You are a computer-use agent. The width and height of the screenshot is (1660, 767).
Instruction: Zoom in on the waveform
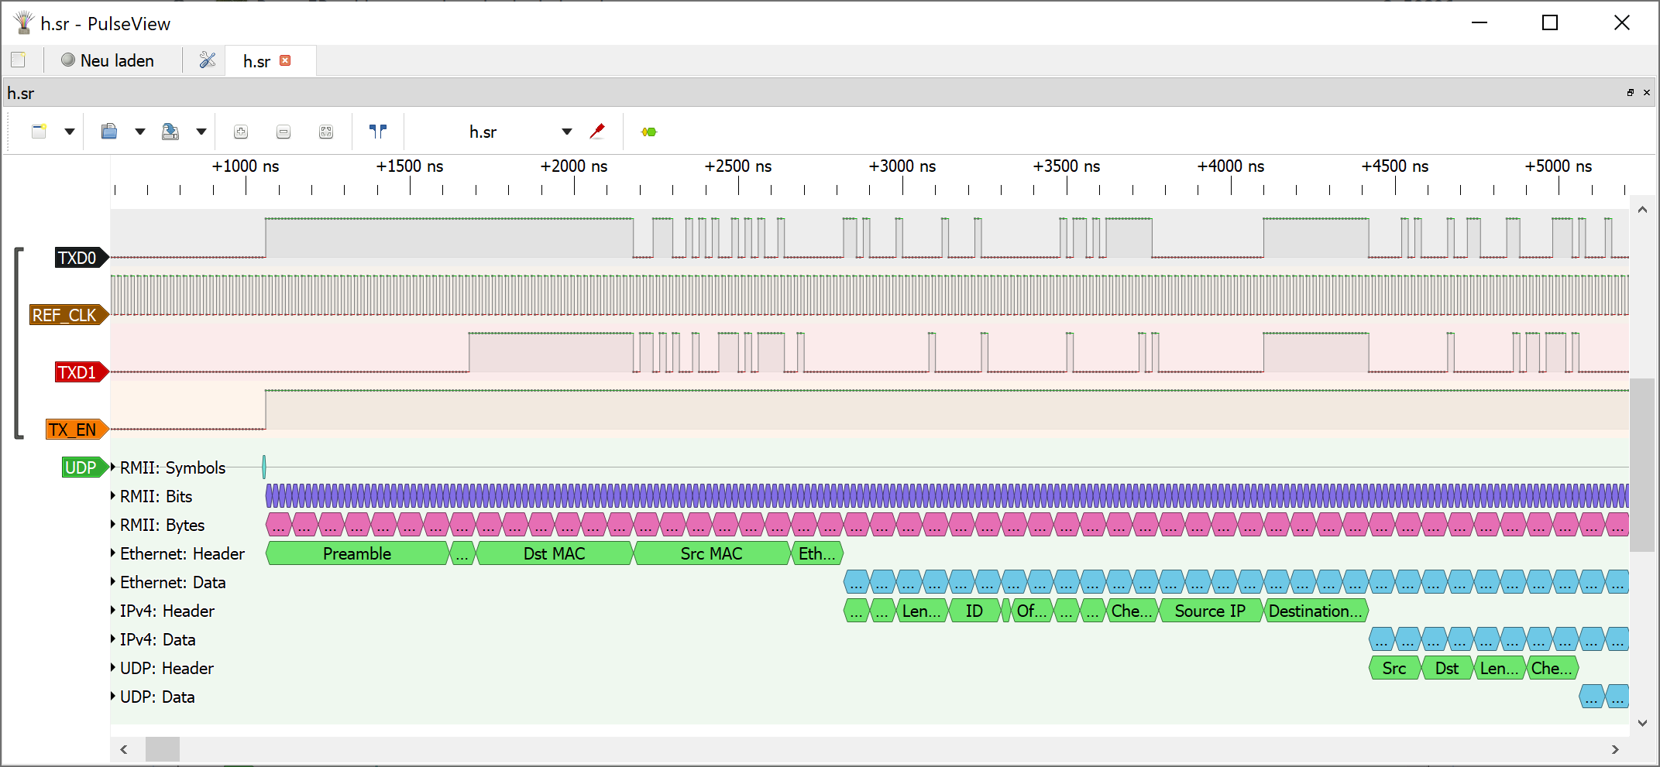click(241, 132)
